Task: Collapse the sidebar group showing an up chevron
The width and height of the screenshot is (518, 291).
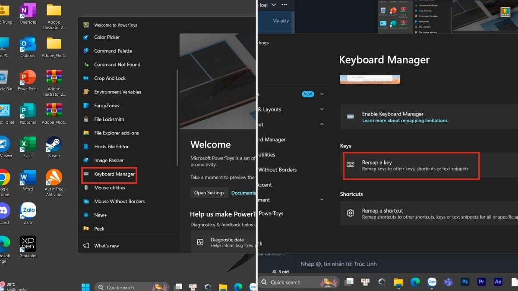Action: (322, 125)
